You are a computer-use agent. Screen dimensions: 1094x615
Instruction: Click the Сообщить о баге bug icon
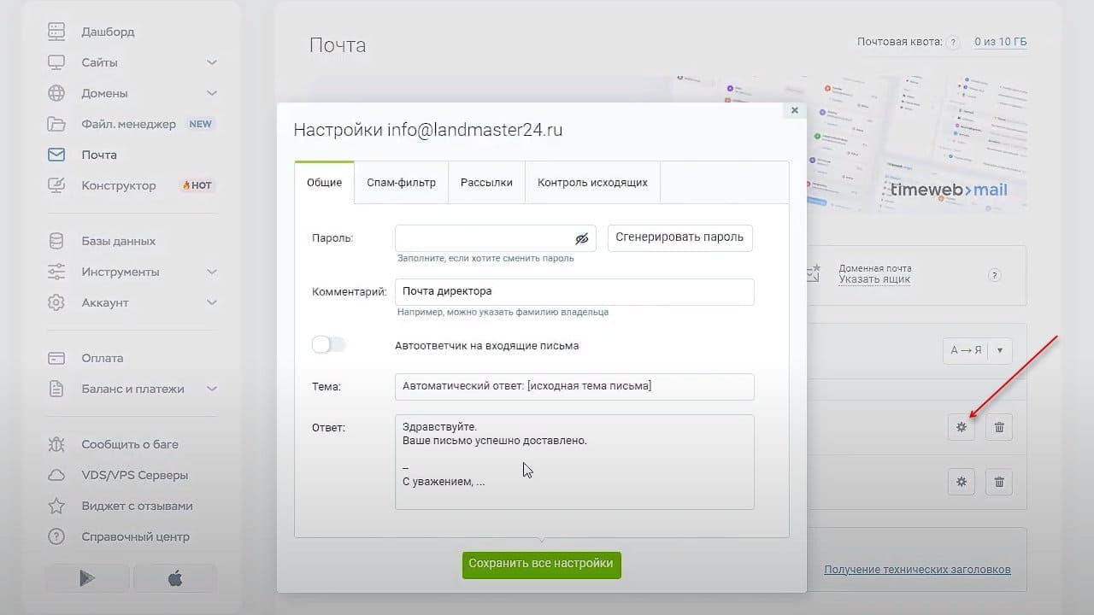coord(56,444)
